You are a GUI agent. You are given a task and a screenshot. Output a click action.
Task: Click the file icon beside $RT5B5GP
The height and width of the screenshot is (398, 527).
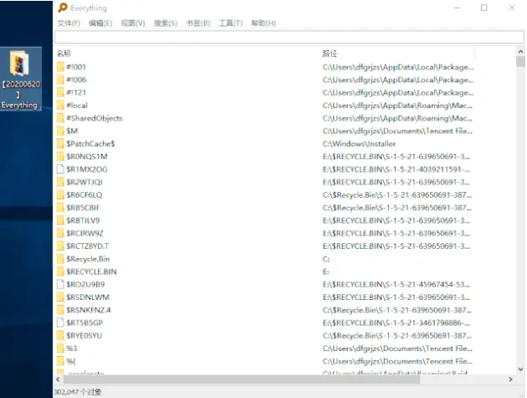tap(60, 323)
